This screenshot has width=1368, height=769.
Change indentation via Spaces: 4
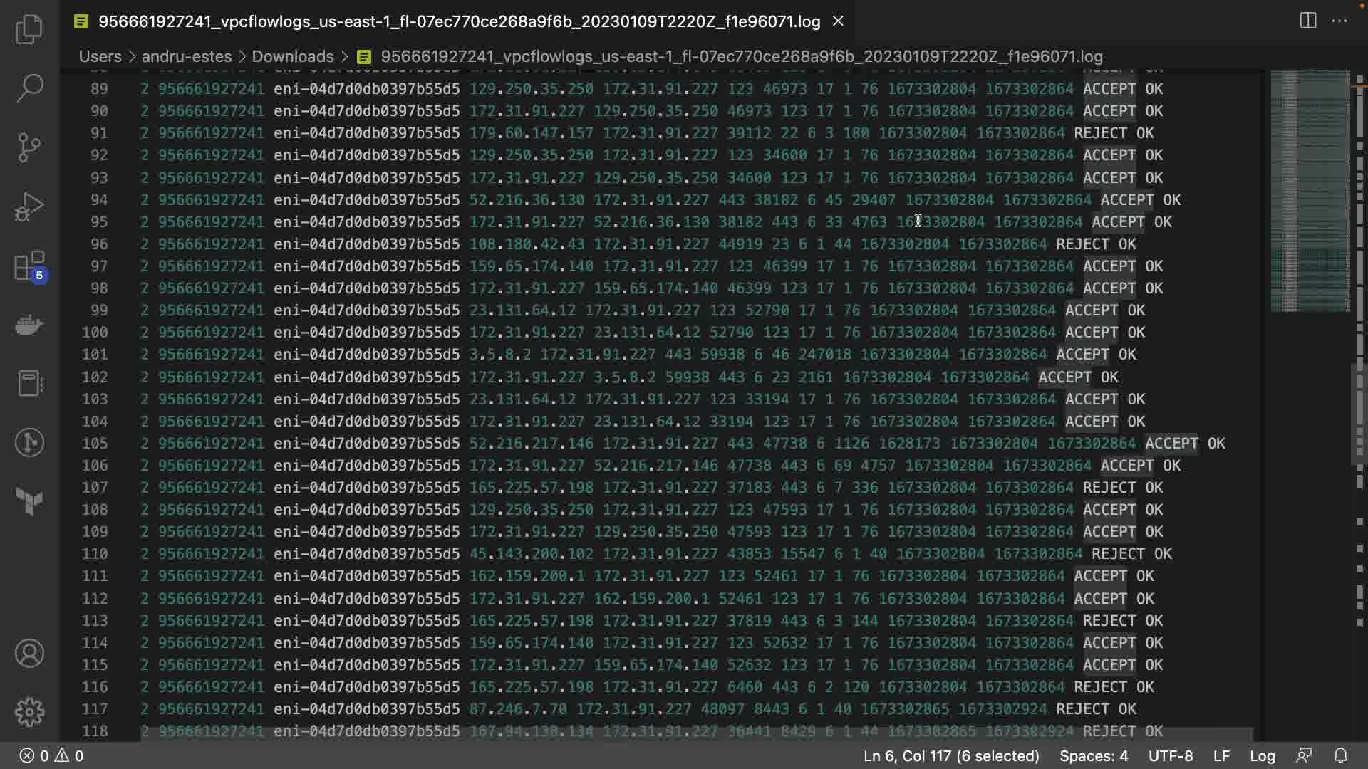(1093, 755)
